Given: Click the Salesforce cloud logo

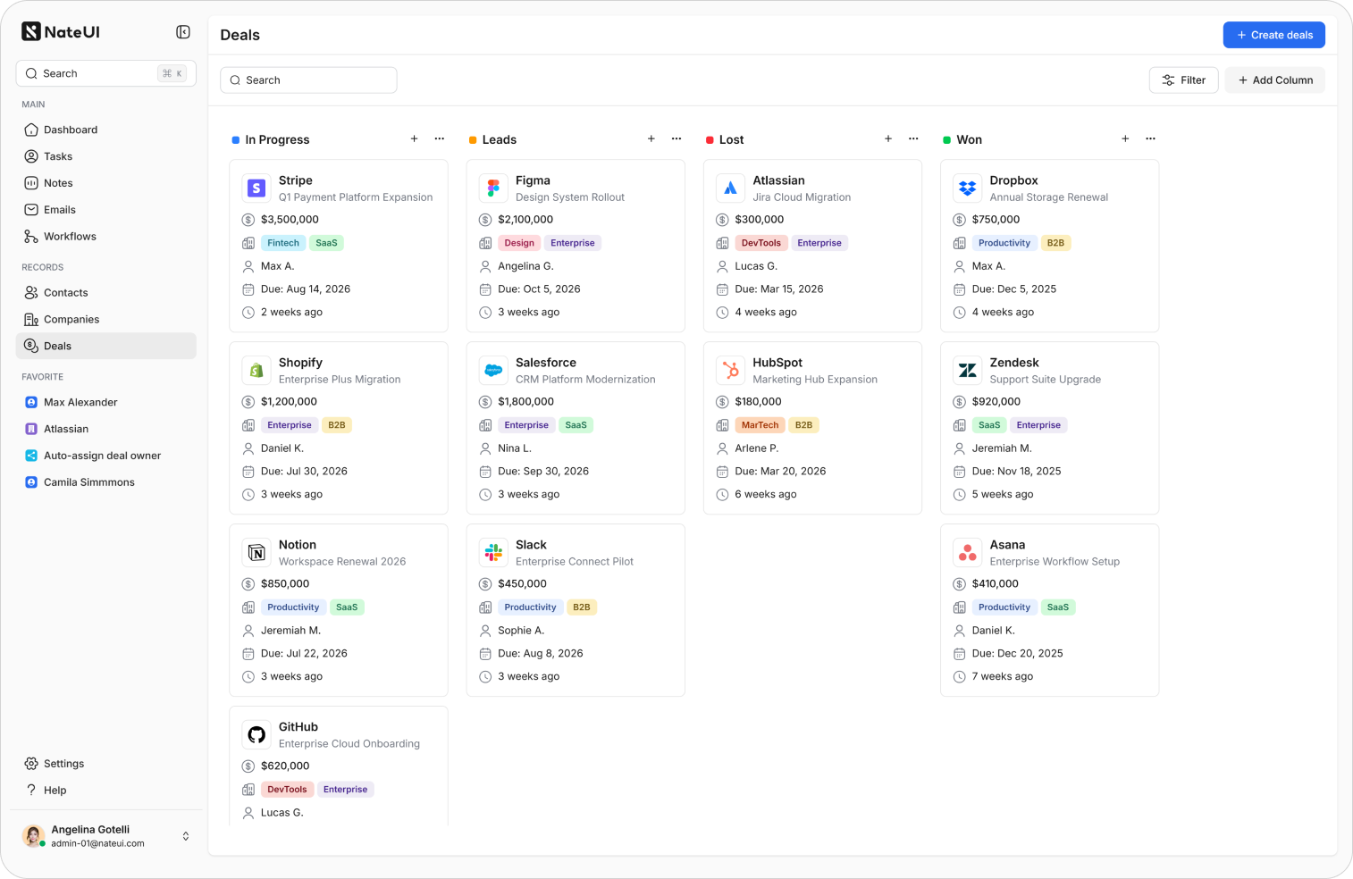Looking at the screenshot, I should coord(493,371).
